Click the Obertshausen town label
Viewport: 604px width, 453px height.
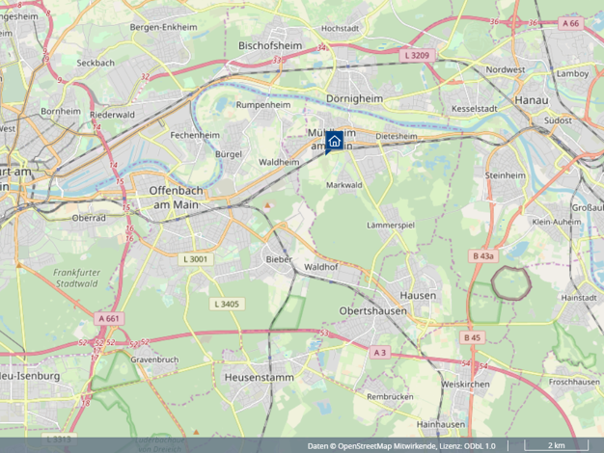(372, 311)
